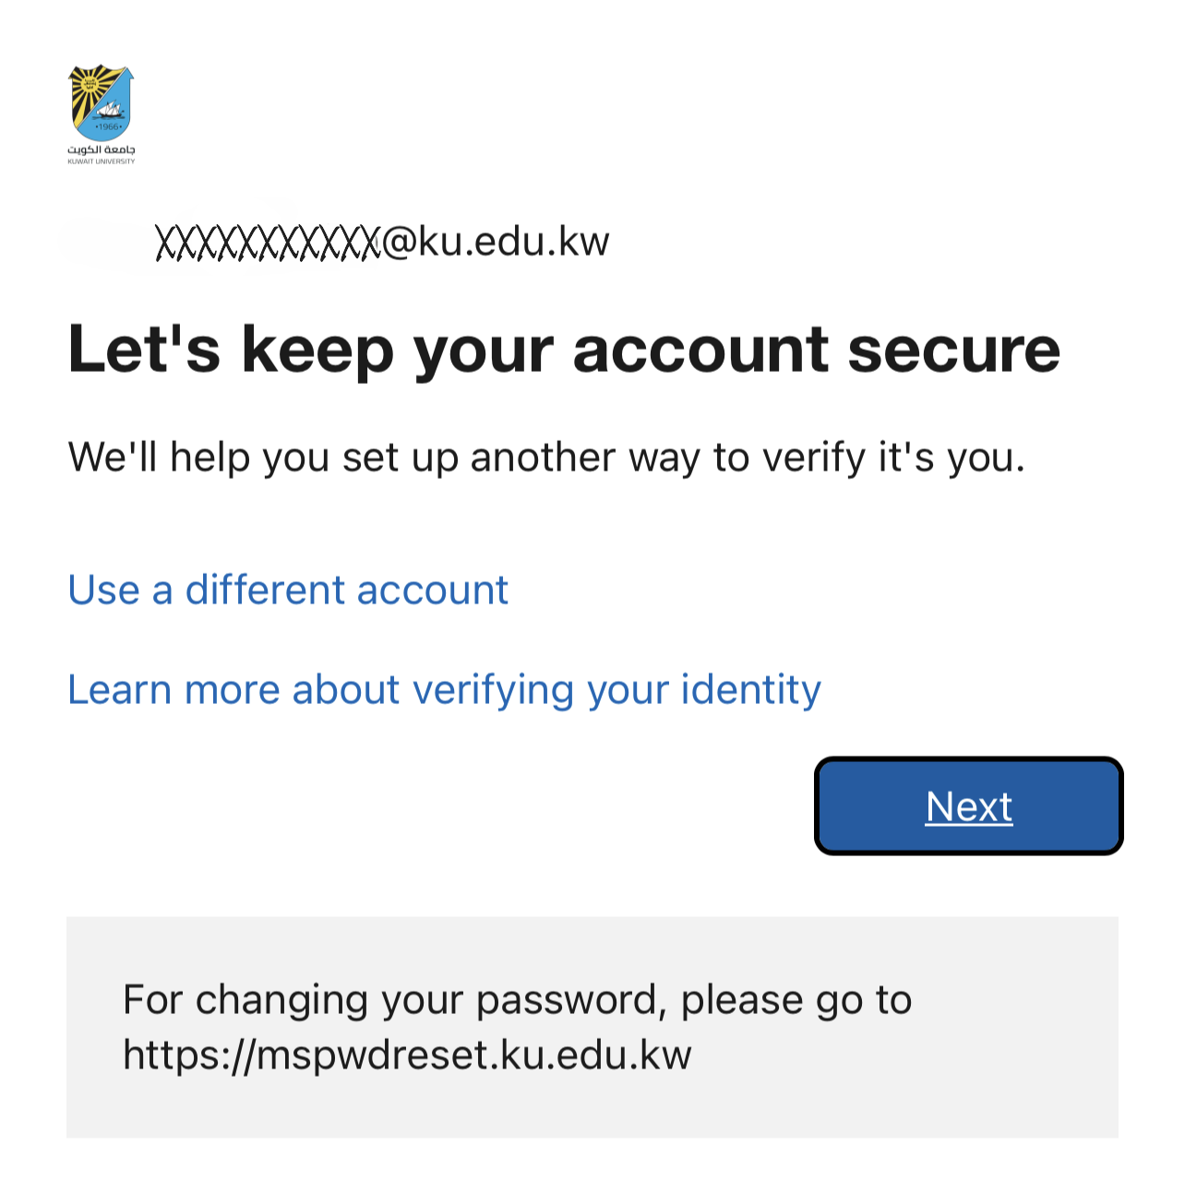Click the "For changing your password" sentence
1185x1180 pixels.
[517, 1000]
